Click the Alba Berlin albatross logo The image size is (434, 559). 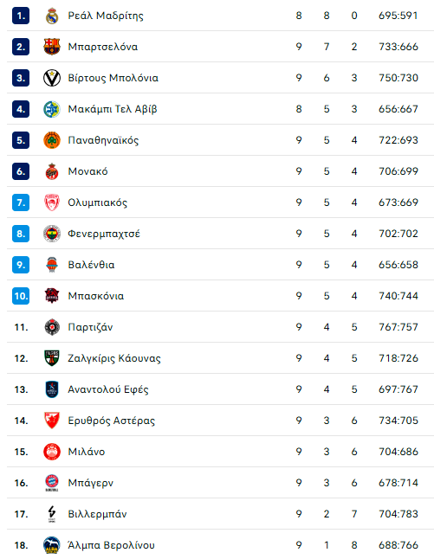(52, 545)
